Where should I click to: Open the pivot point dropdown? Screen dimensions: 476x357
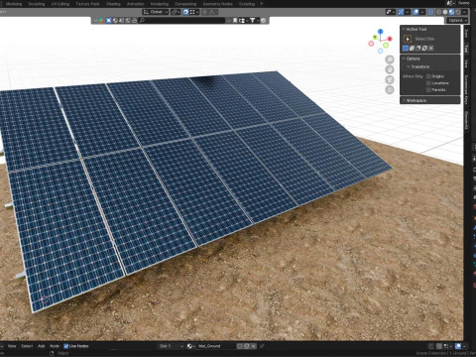point(176,12)
